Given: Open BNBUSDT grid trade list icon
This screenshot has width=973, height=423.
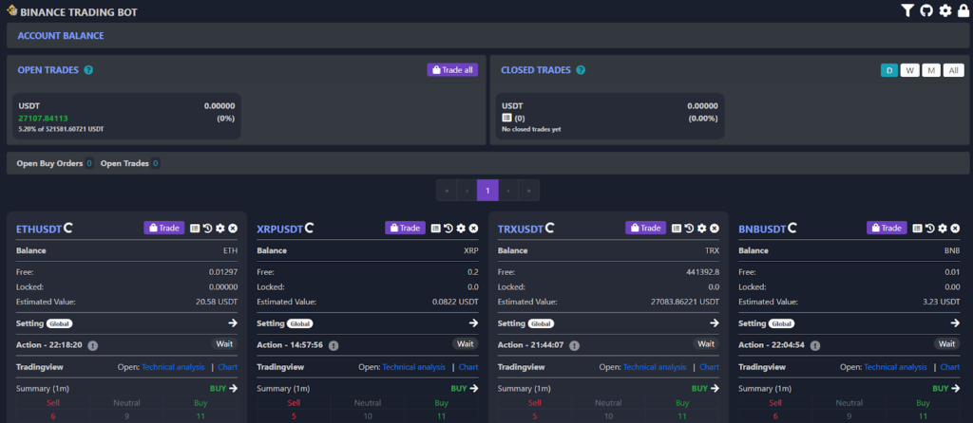Looking at the screenshot, I should point(917,228).
